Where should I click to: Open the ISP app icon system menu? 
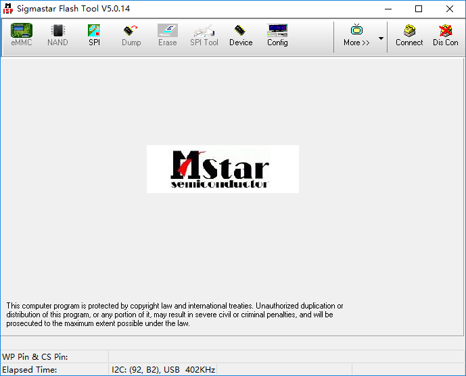(x=8, y=9)
